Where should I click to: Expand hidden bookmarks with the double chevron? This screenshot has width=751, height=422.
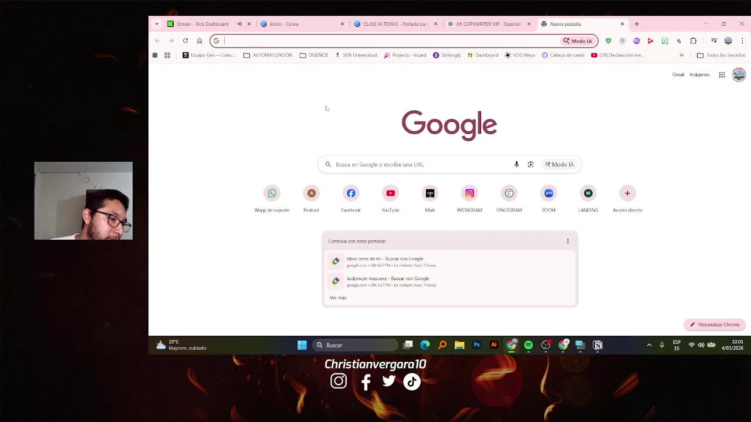681,55
